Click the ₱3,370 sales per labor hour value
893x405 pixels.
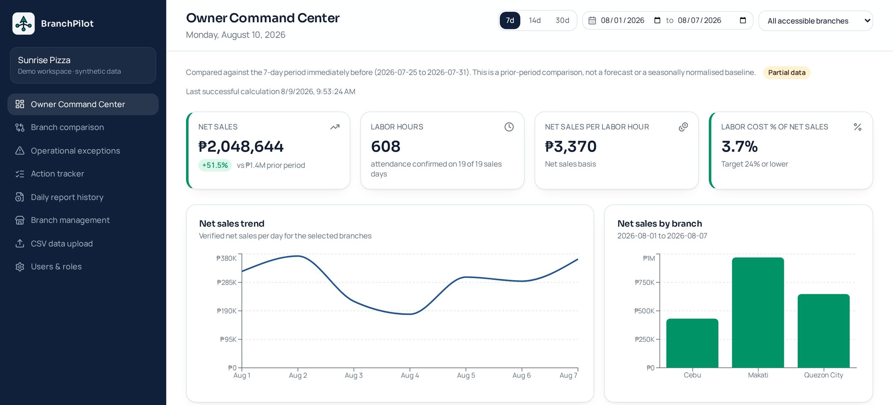coord(571,146)
